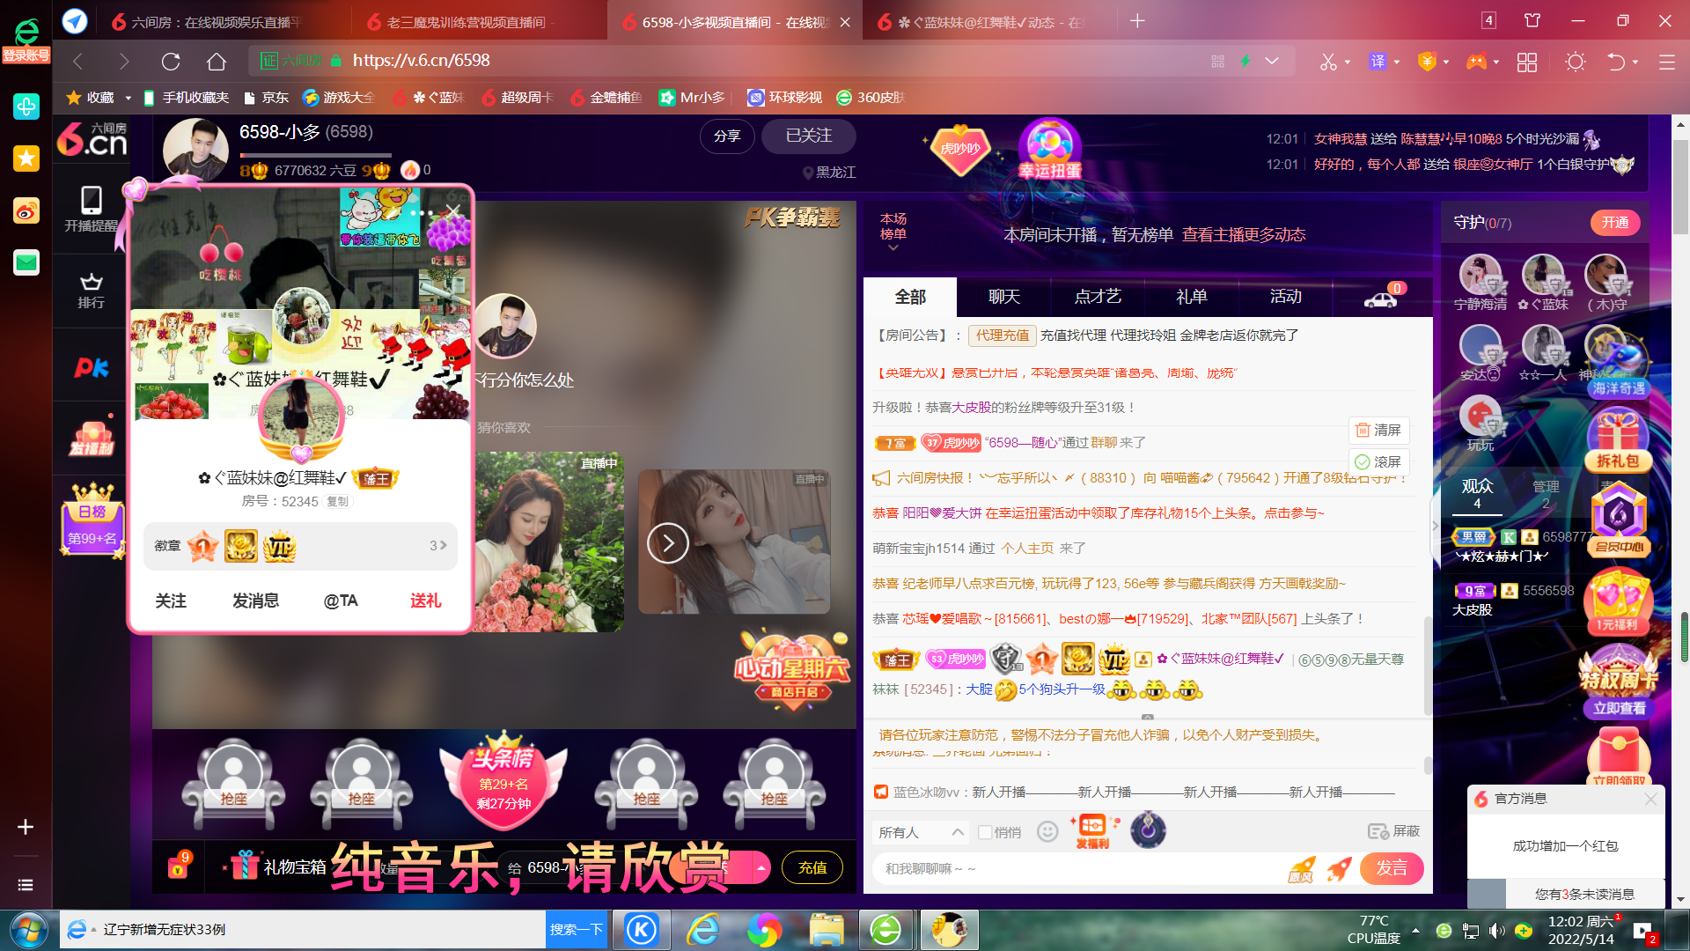Open the 幸运扭蛋 lucky egg icon
The width and height of the screenshot is (1690, 951).
[1049, 148]
